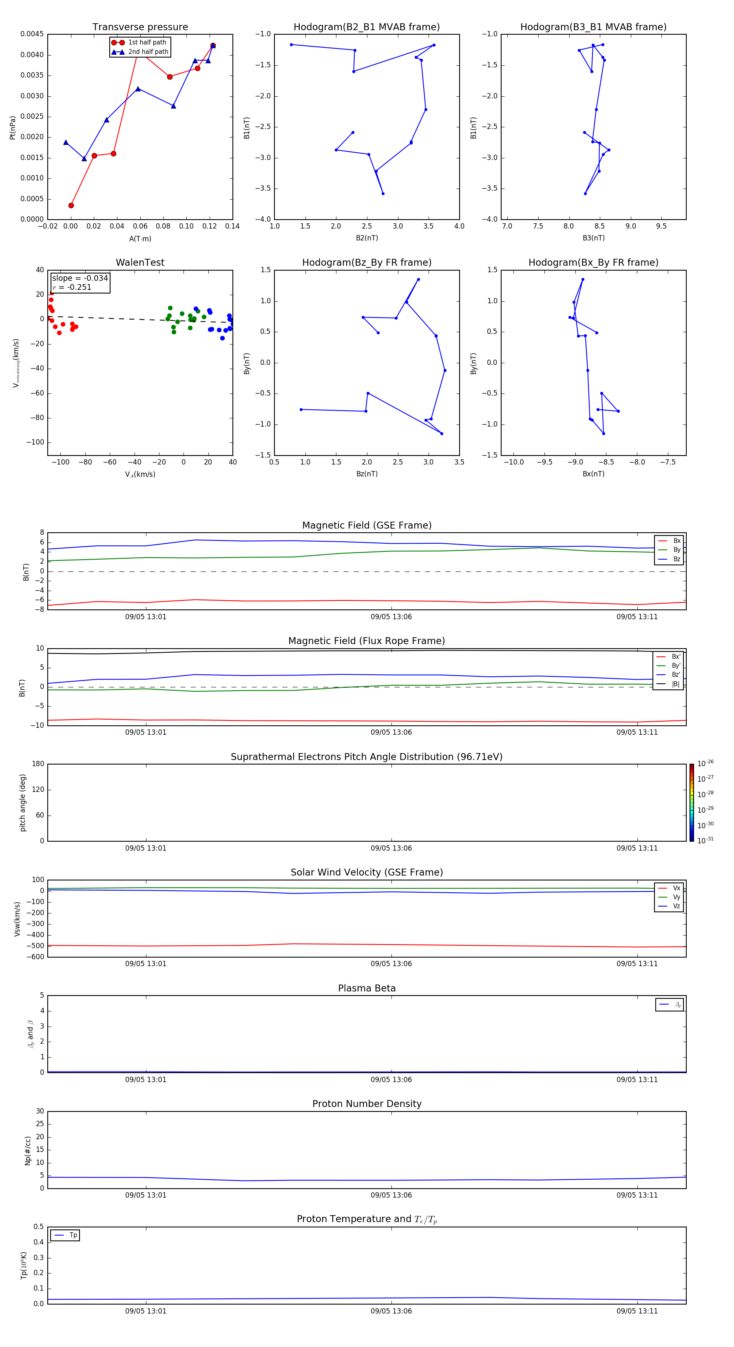734x1347 pixels.
Task: Click the Solar Wind Velocity (GSE Frame) title
Action: tap(367, 873)
